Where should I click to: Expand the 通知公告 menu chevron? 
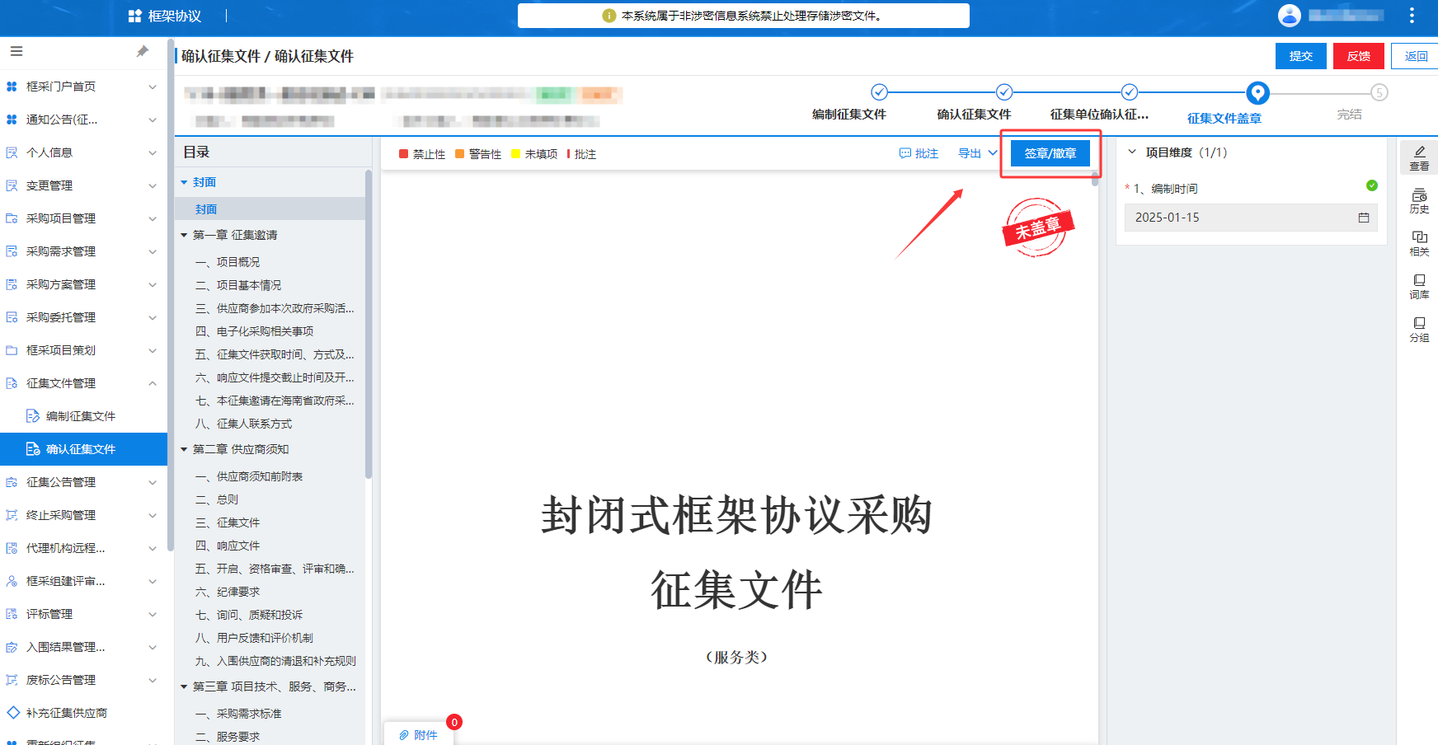coord(153,119)
